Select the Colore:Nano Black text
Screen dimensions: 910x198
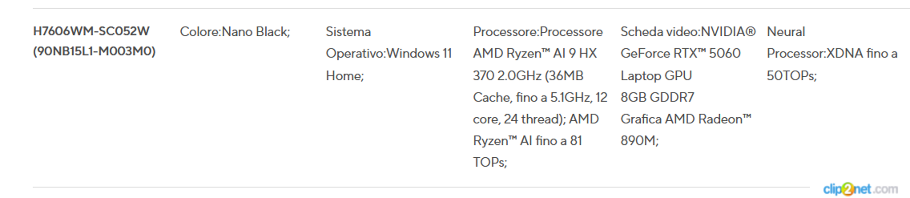(x=235, y=32)
